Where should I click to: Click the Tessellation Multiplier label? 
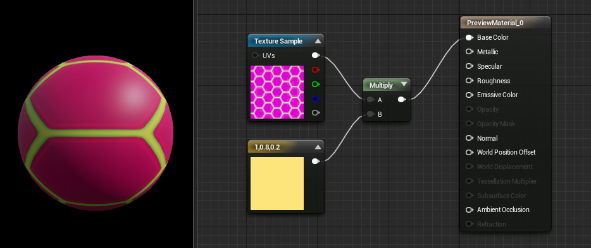[507, 181]
